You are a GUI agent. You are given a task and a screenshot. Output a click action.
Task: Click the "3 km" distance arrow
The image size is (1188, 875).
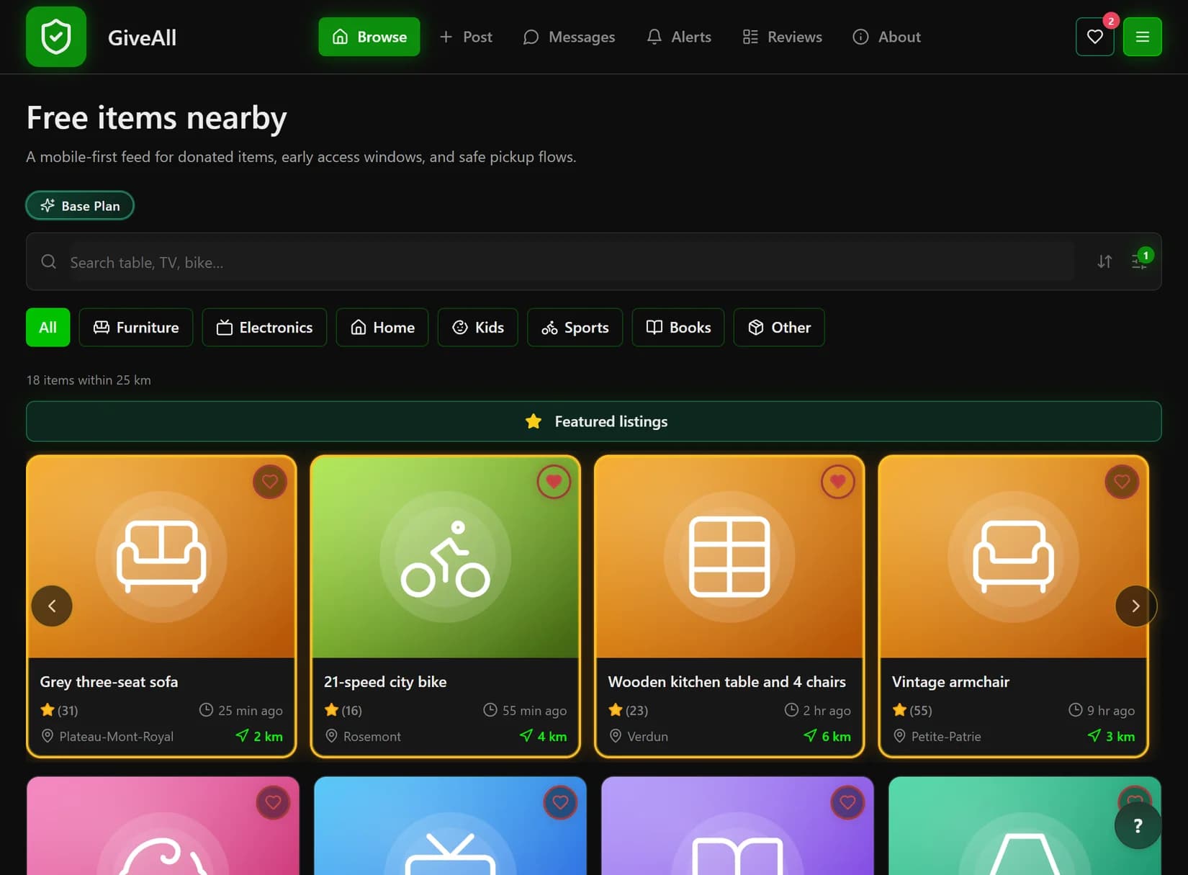(1094, 735)
